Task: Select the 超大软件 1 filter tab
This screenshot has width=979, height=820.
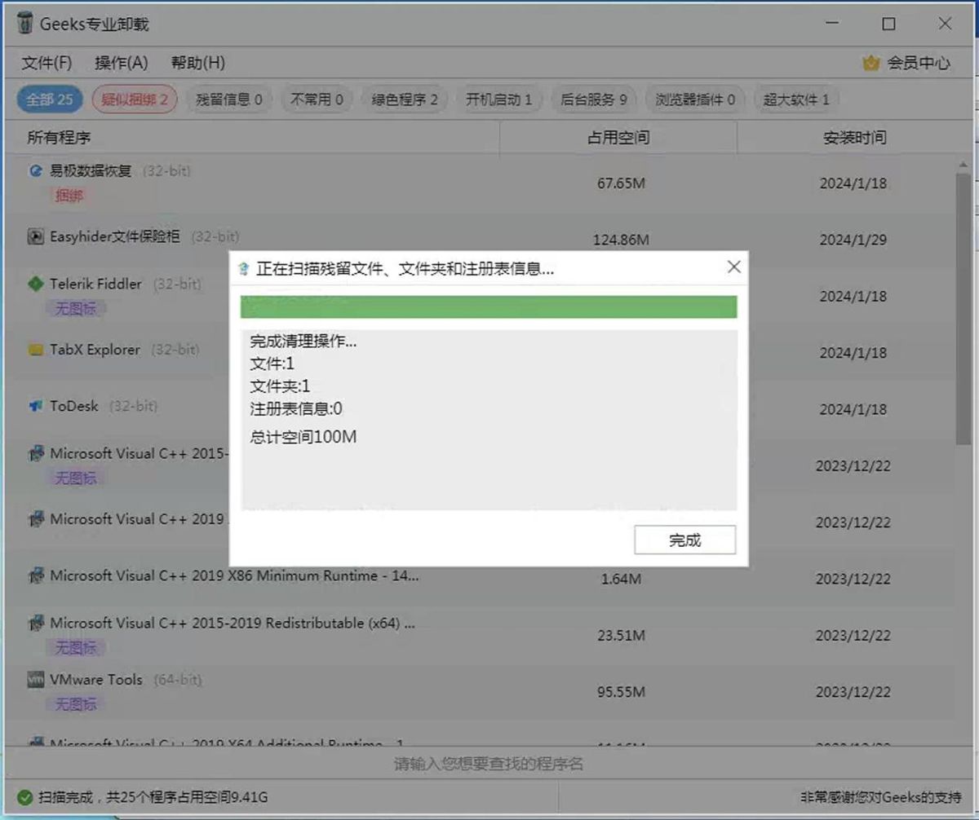Action: (x=796, y=99)
